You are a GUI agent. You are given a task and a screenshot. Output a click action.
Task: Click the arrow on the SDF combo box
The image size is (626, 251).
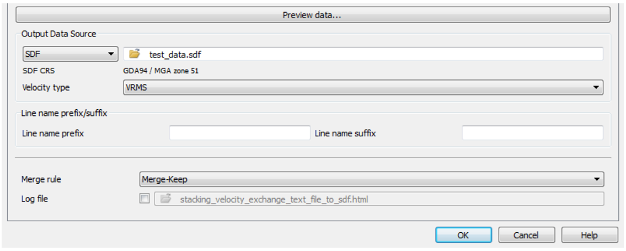(111, 54)
